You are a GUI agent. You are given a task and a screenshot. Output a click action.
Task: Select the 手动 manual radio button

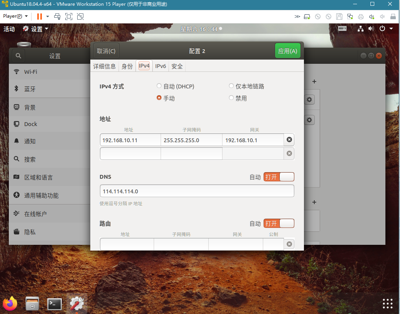click(159, 98)
